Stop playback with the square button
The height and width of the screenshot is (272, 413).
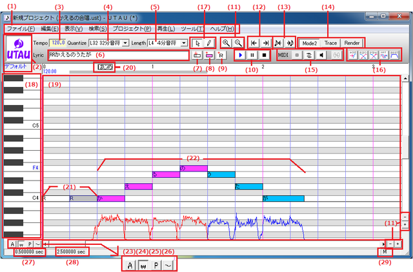264,55
